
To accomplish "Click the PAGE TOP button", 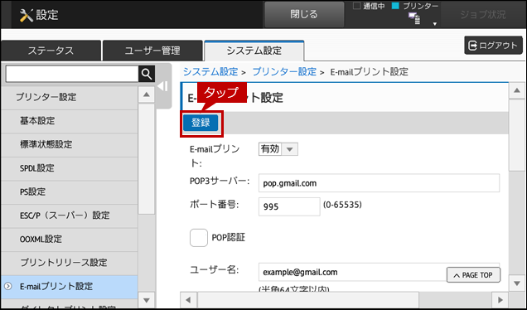I will (473, 275).
